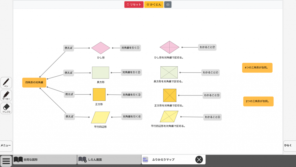Close the ふりかえりマップ tab

pyautogui.click(x=199, y=160)
